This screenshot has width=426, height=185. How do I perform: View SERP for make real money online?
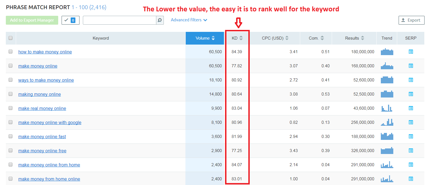(411, 108)
